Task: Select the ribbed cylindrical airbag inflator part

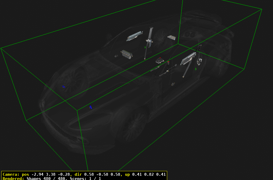Action: 127,54
